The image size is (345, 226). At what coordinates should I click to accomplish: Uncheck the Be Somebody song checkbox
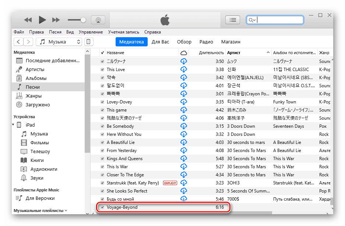(102, 126)
